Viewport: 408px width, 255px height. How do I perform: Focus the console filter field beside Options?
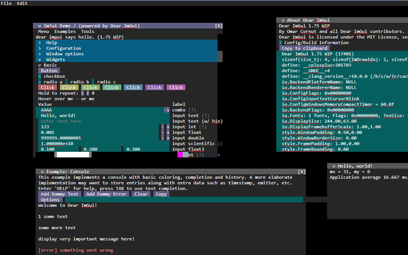coord(184,200)
